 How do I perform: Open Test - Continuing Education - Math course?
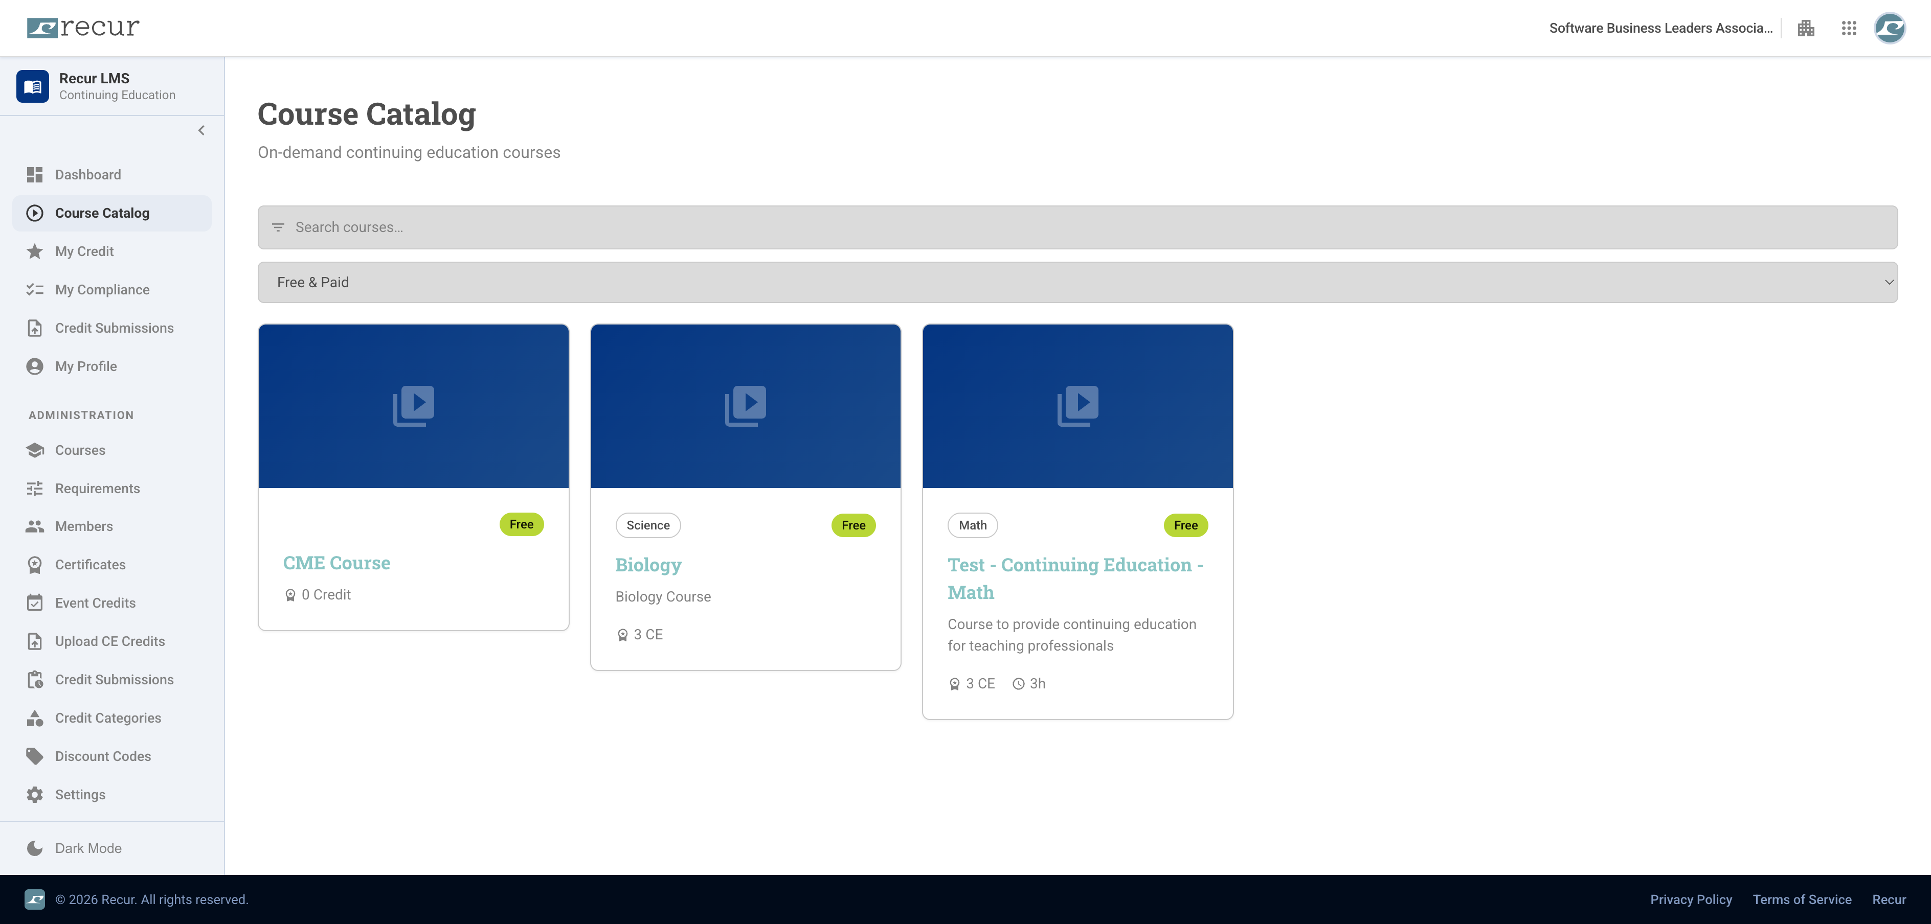pyautogui.click(x=1075, y=579)
